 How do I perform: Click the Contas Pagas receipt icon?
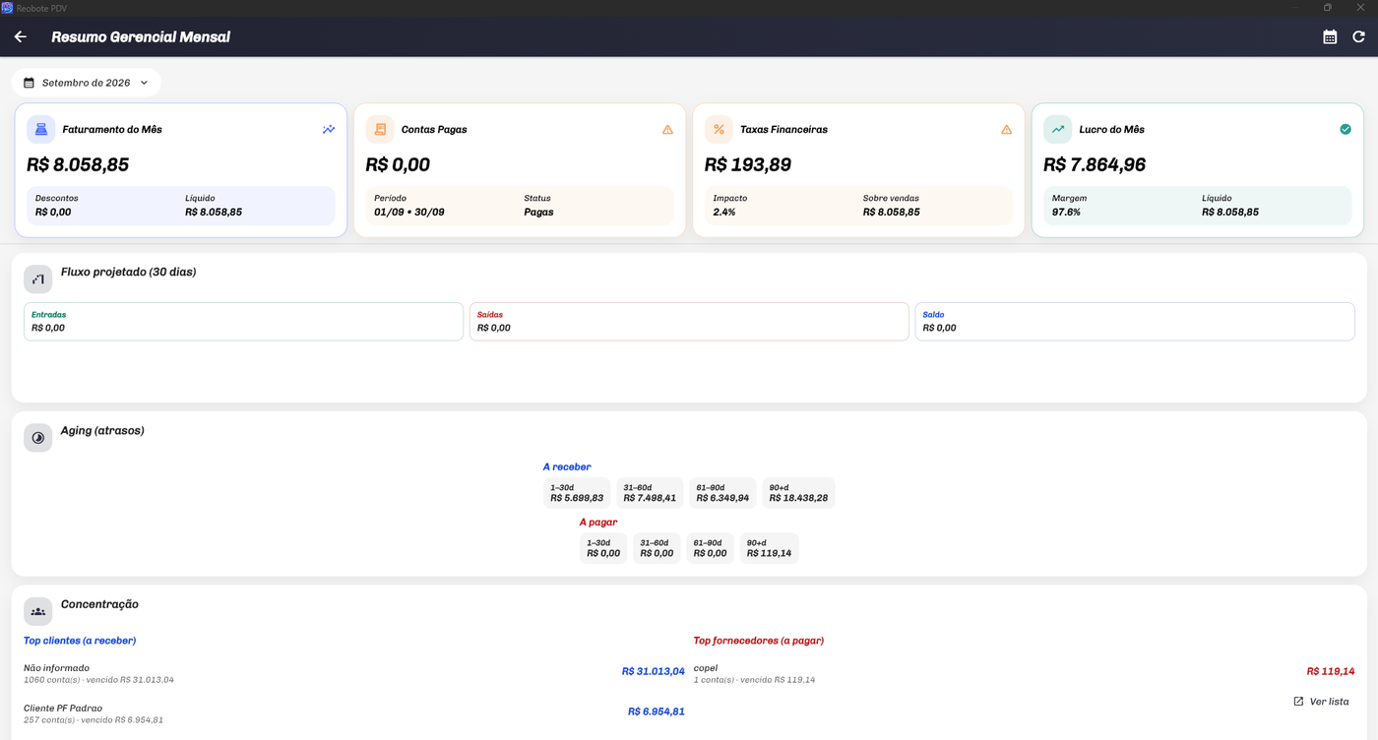pos(380,129)
